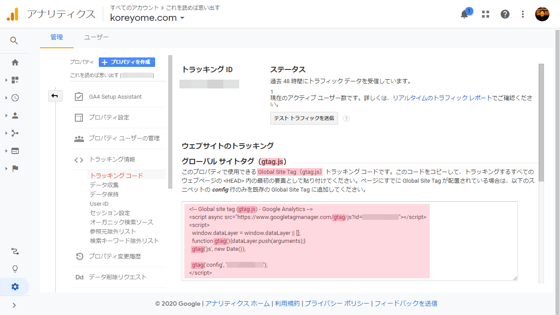The height and width of the screenshot is (315, 560).
Task: Open オーガニック検索ソース submenu item
Action: pos(121,222)
